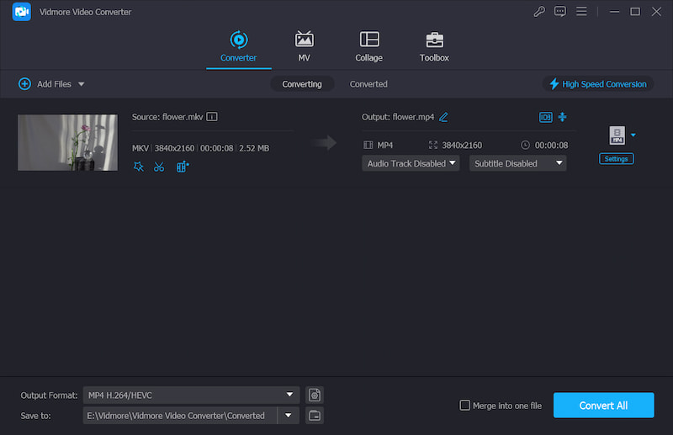
Task: Click the ID3 metadata icon
Action: pyautogui.click(x=545, y=117)
